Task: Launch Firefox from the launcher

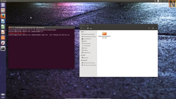Action: pos(3,16)
